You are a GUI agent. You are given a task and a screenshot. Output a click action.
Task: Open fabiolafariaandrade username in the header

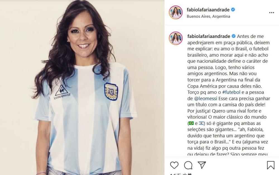(x=208, y=10)
